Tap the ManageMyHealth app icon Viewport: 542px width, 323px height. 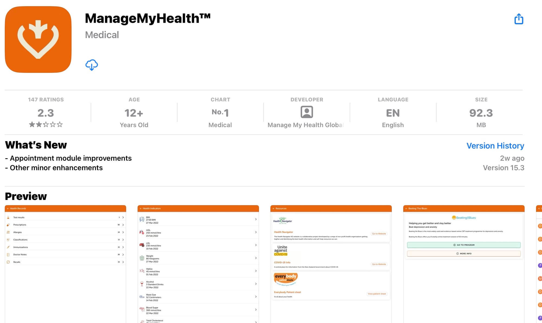38,39
